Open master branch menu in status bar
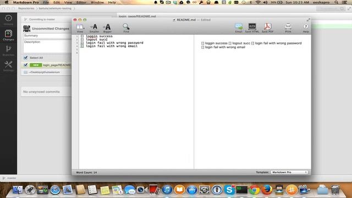This screenshot has height=198, width=352. (9, 178)
